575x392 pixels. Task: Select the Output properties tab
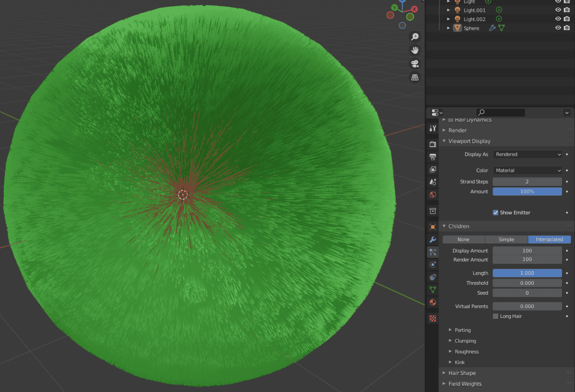(432, 157)
